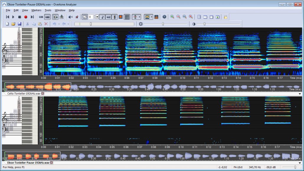Stop playback with the stop button
The width and height of the screenshot is (304, 171).
(x=19, y=17)
